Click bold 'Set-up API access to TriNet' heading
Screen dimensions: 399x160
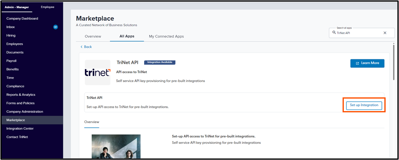tap(214, 137)
